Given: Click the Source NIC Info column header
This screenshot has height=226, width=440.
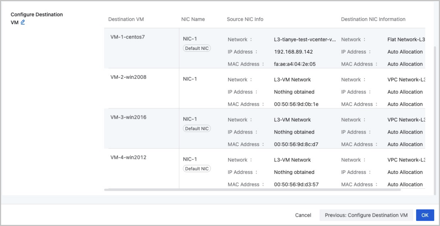Looking at the screenshot, I should coord(245,19).
